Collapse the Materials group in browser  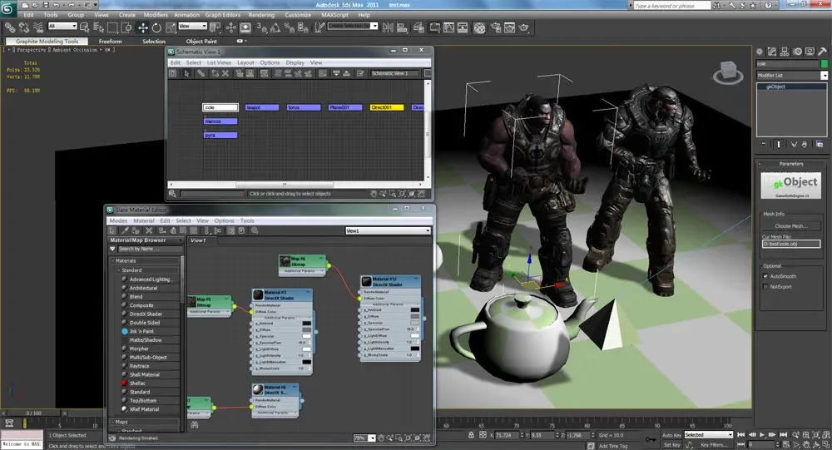(113, 260)
